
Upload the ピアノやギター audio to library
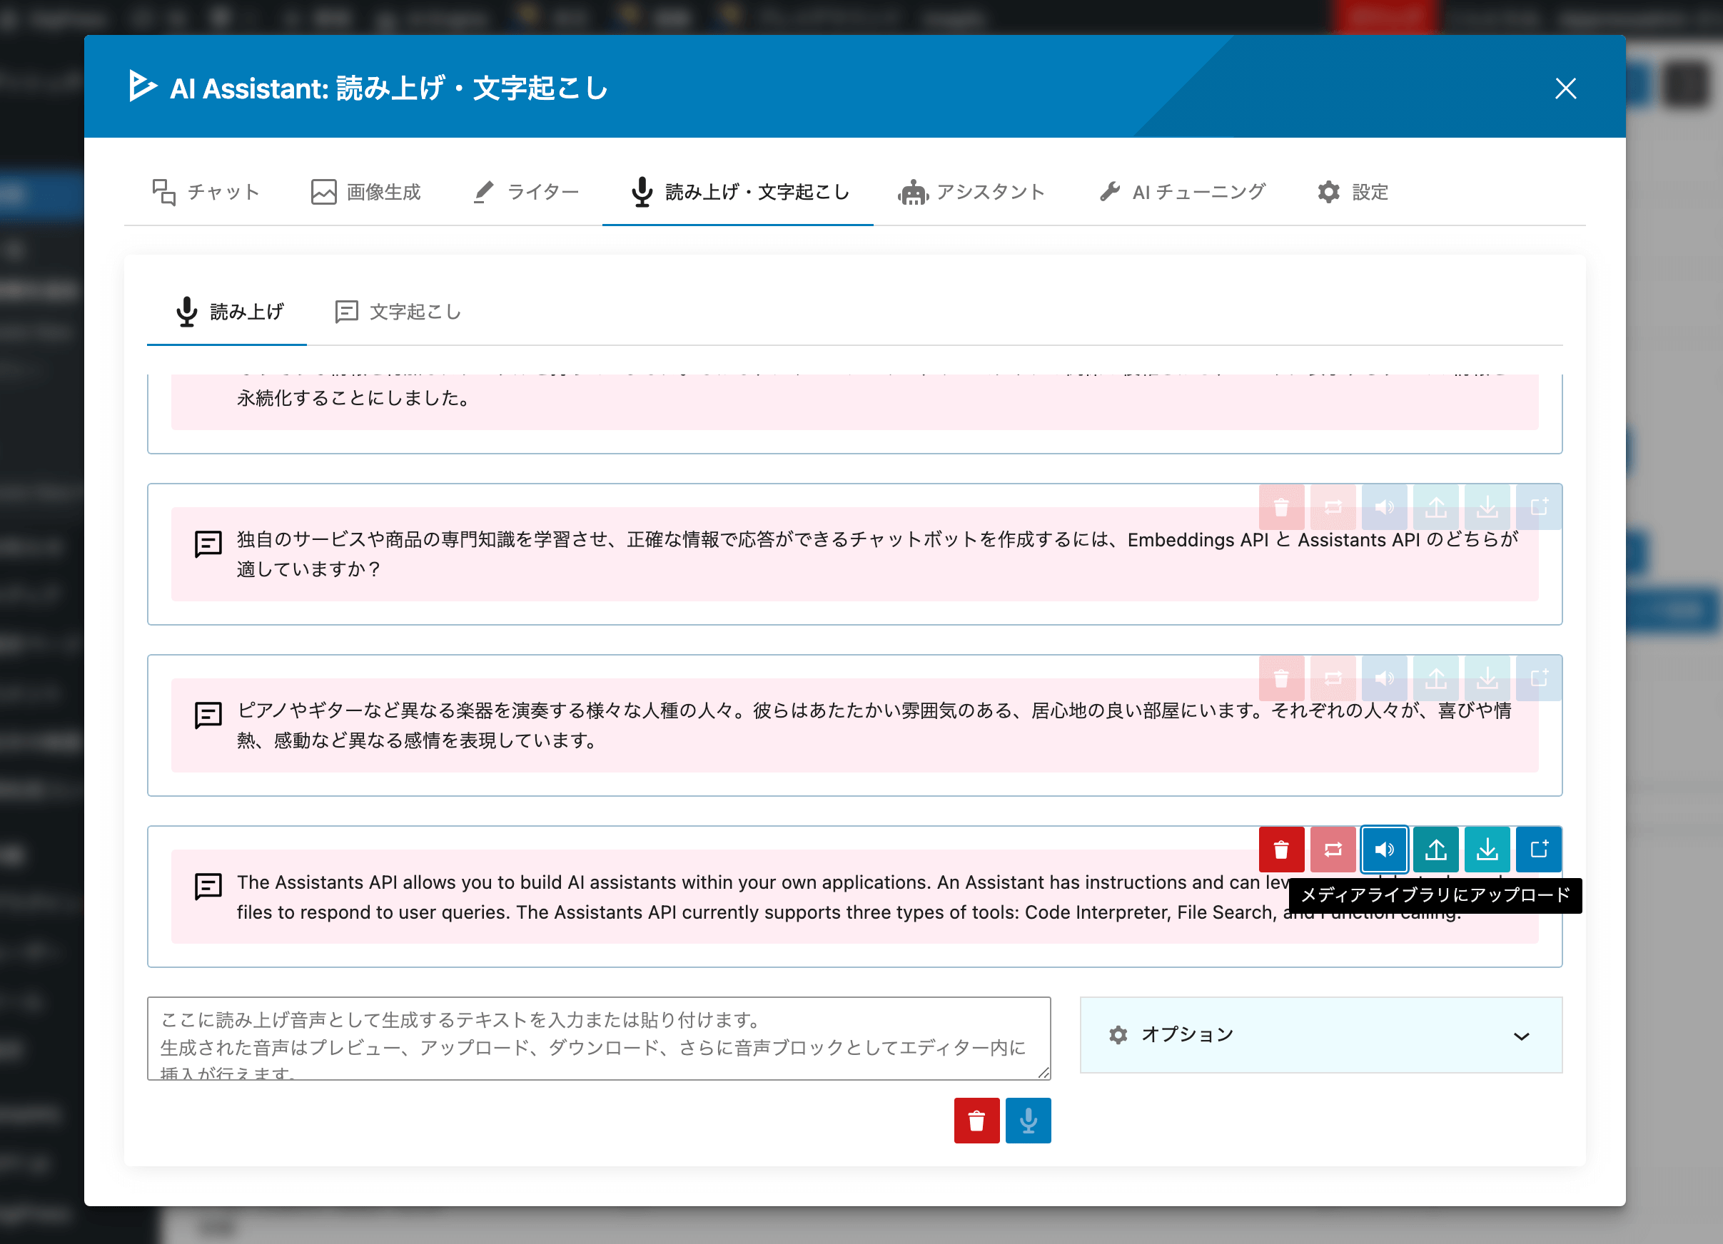click(x=1436, y=678)
